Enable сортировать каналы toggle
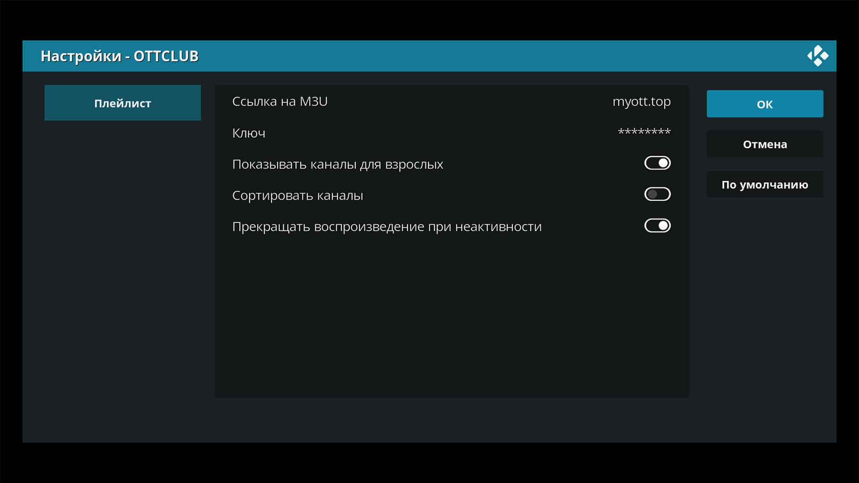Screen dimensions: 859x483 [657, 194]
